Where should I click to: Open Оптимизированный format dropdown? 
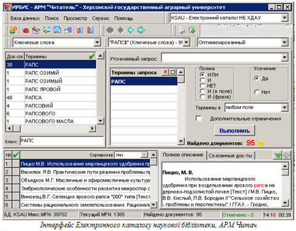point(284,43)
